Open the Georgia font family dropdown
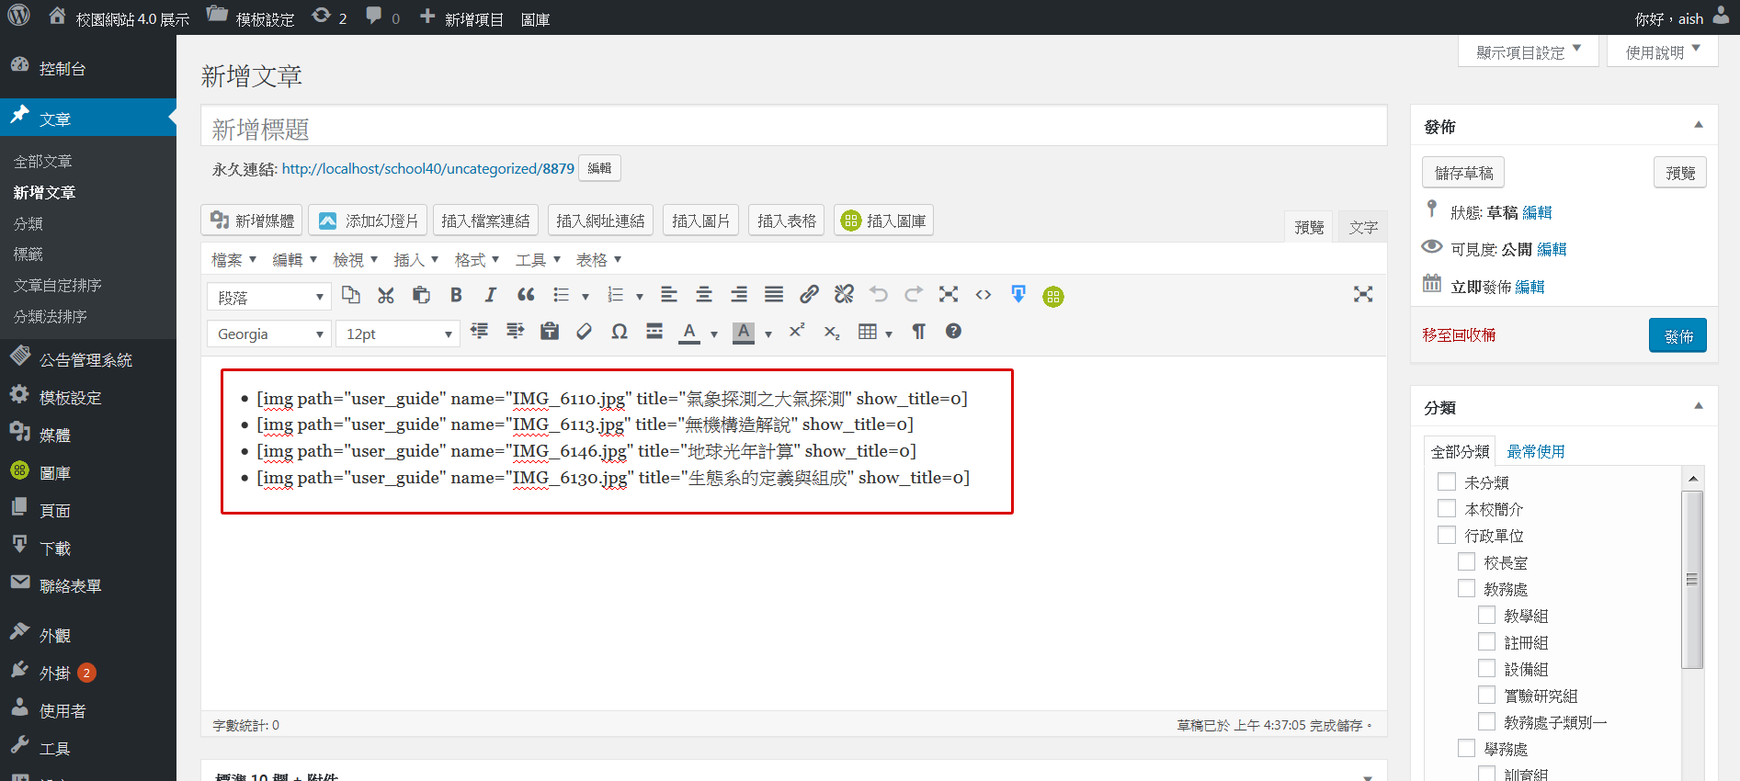1740x781 pixels. point(269,334)
